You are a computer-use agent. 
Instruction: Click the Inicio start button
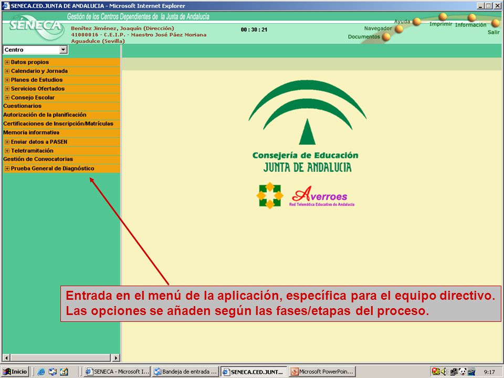15,372
